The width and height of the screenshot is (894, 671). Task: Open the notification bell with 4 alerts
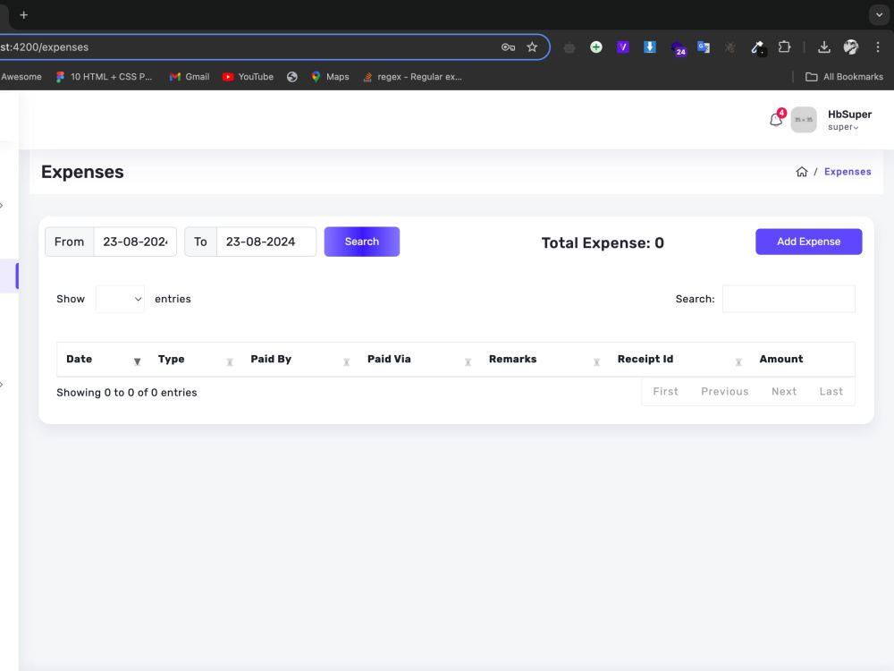pos(777,118)
